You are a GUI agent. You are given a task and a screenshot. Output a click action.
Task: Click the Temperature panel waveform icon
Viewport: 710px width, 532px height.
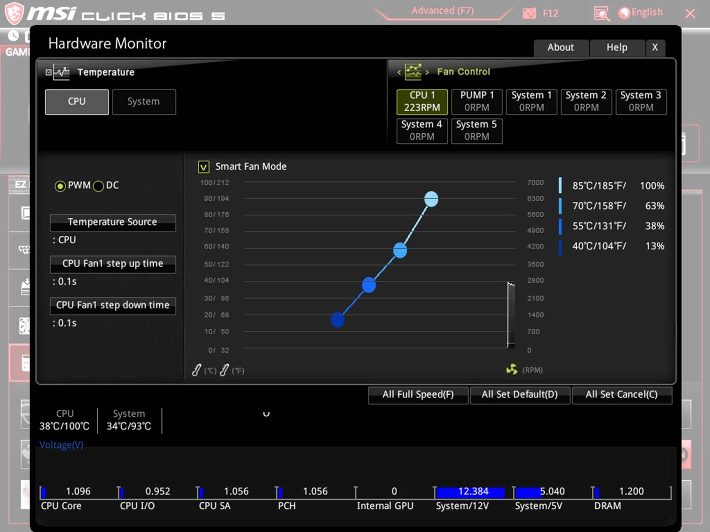(61, 72)
